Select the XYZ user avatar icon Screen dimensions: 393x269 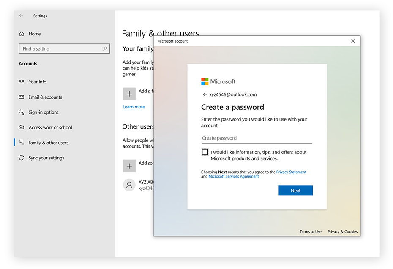[x=129, y=185]
